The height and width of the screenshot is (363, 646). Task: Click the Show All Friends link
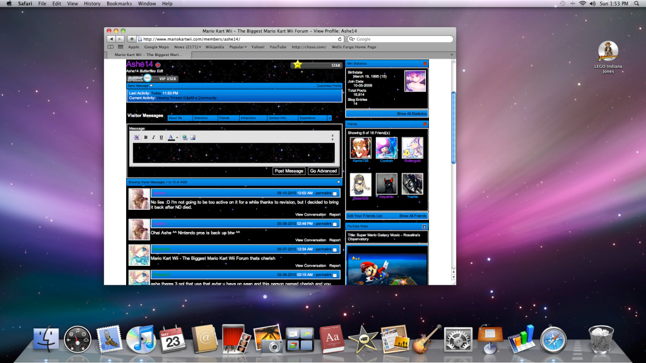tap(413, 216)
